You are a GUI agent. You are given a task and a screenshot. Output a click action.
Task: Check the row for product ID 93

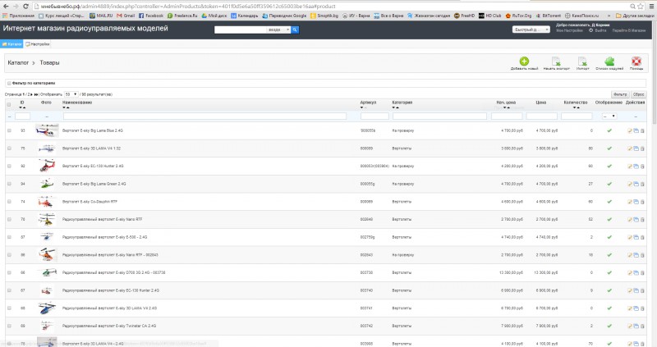click(9, 130)
